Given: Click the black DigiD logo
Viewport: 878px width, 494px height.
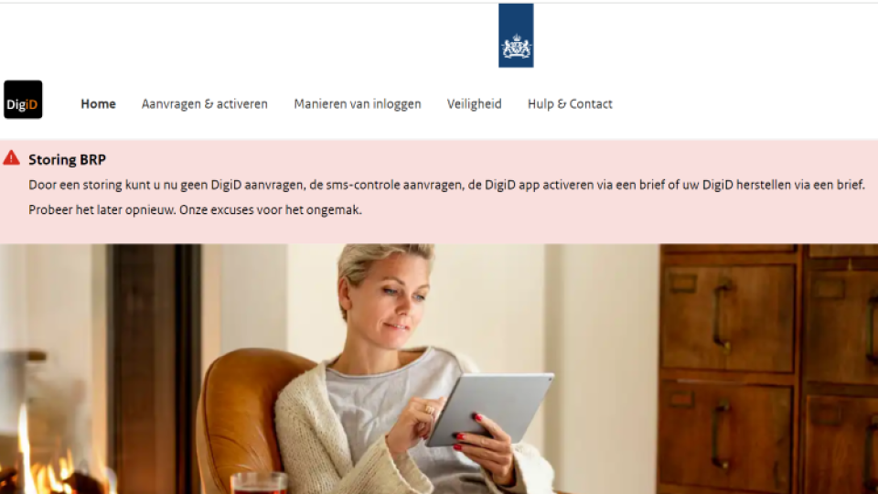Looking at the screenshot, I should (x=23, y=99).
